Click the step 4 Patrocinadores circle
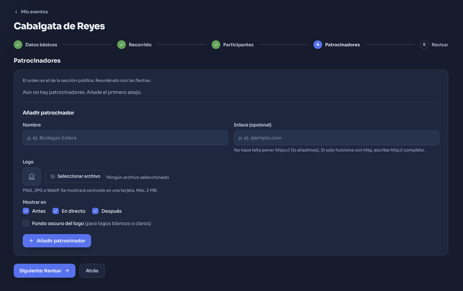 318,45
